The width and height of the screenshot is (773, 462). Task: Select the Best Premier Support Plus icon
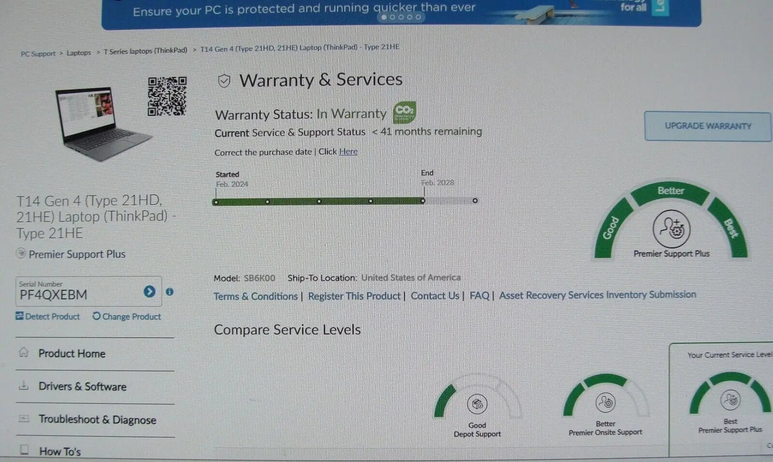[x=730, y=400]
